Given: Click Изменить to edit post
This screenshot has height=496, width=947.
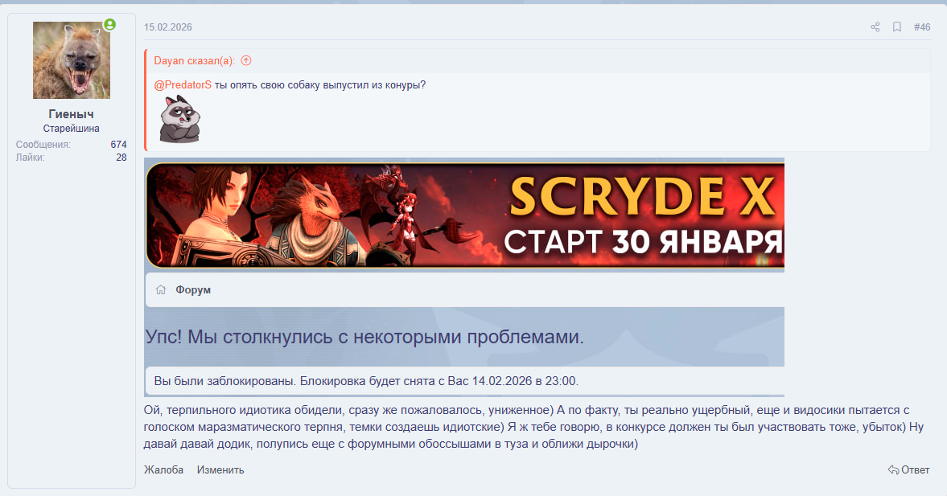Looking at the screenshot, I should (x=220, y=470).
